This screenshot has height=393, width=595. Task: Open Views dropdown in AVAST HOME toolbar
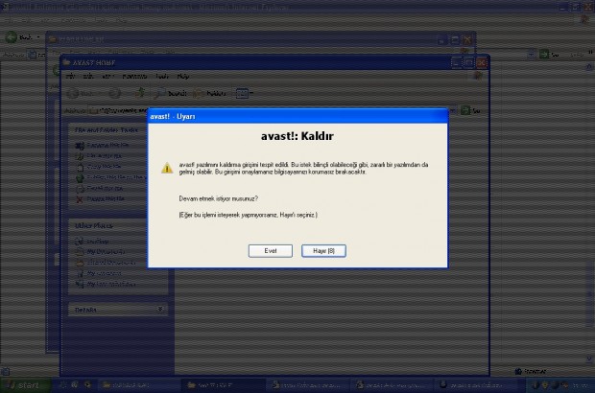click(x=244, y=93)
